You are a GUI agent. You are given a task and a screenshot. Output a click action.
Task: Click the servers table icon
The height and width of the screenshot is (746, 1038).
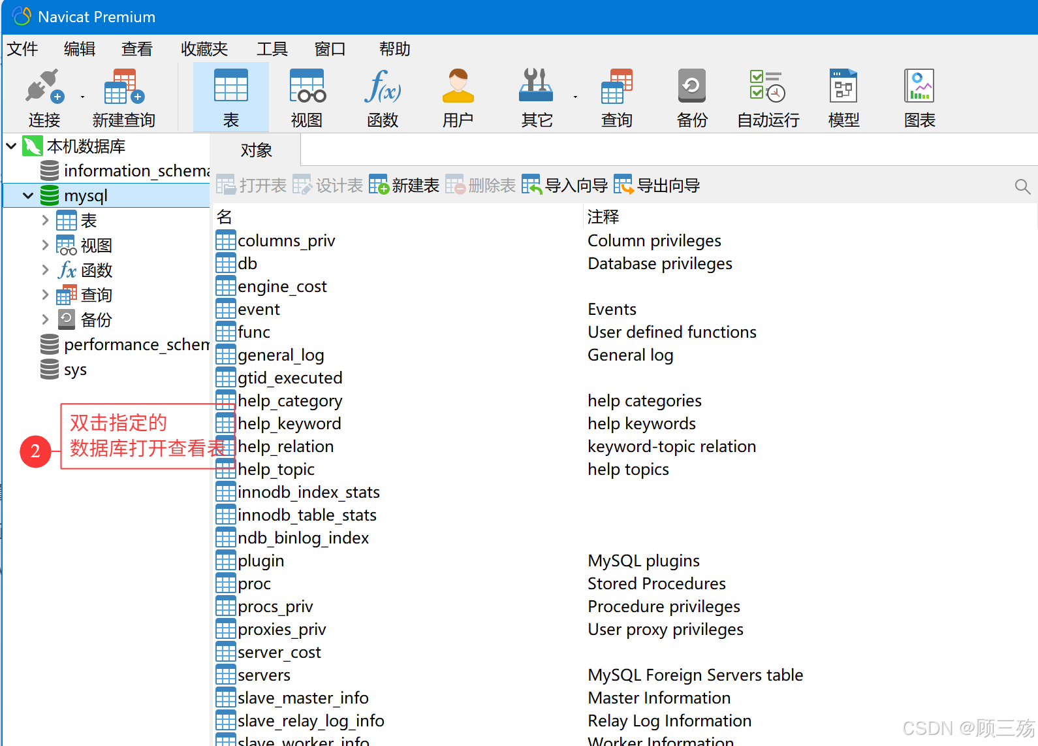tap(226, 675)
